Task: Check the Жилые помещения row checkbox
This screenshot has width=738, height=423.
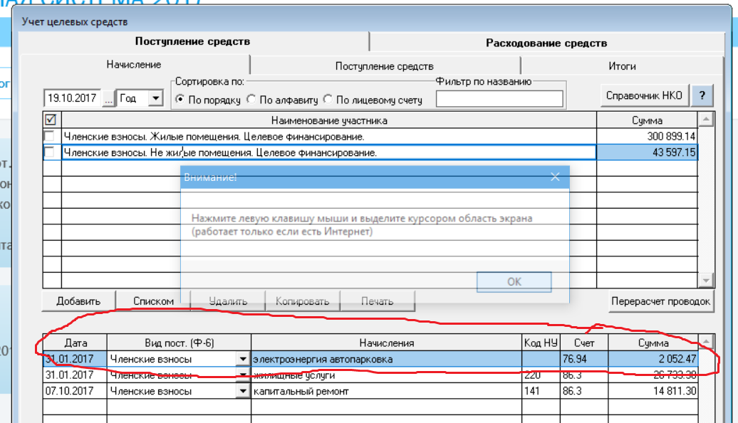Action: [50, 136]
